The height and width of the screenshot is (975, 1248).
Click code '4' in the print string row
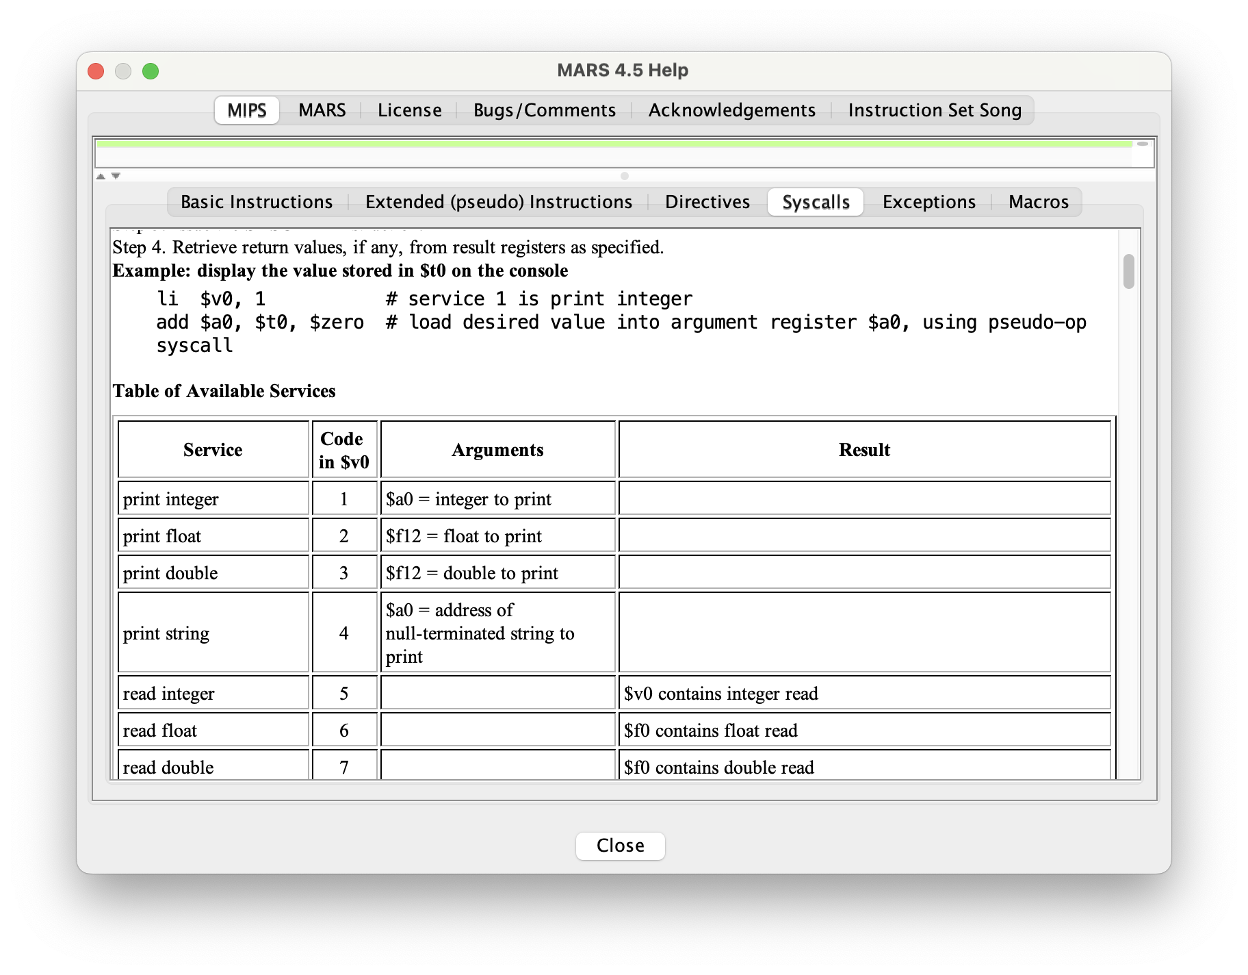point(345,633)
